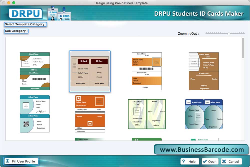Click the DRPU logo
Screen dimensions: 250x167
click(25, 13)
